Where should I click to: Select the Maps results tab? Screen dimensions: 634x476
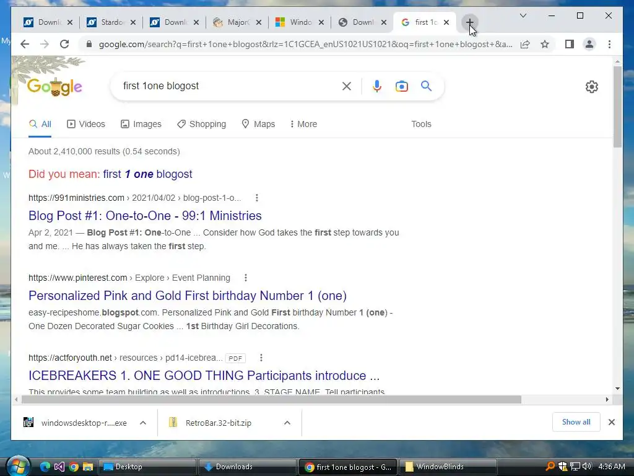coord(258,124)
